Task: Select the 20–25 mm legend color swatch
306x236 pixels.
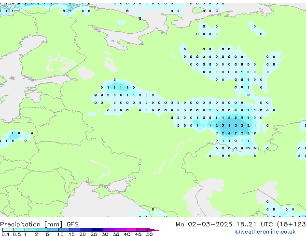Action: [86, 230]
